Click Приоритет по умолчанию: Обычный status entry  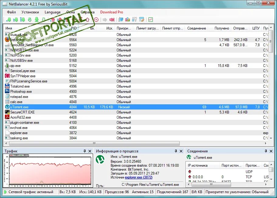point(237,192)
